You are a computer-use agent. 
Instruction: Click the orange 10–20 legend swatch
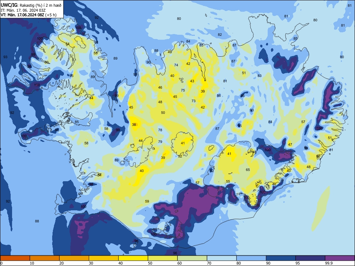(45, 258)
